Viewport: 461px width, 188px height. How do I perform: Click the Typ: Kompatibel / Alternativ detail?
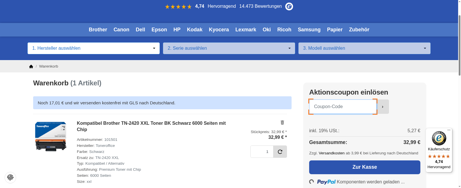101,164
